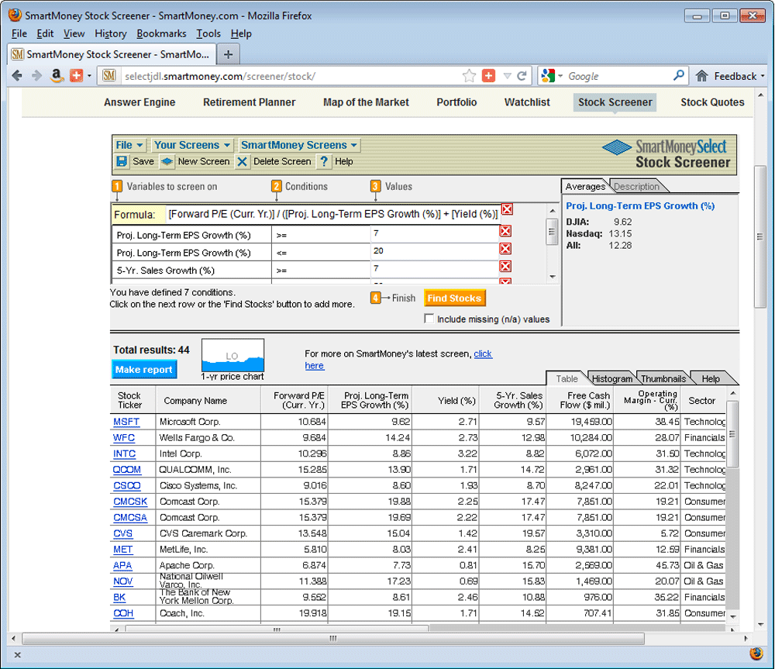Screen dimensions: 775x669
Task: Go back with the browser back arrow
Action: click(17, 76)
